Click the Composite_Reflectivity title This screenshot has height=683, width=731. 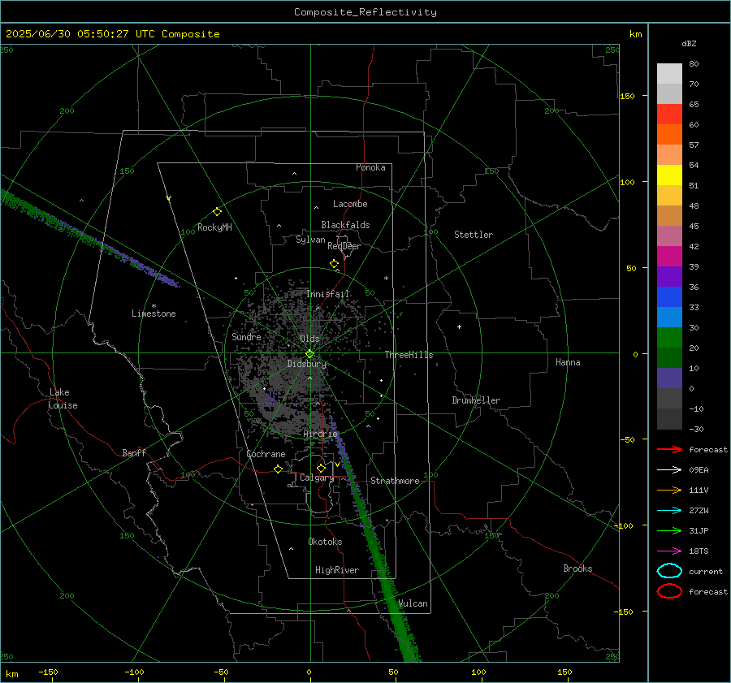click(x=365, y=12)
